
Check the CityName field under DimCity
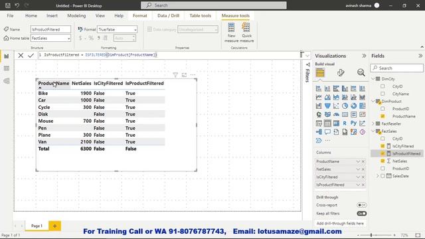(x=382, y=94)
